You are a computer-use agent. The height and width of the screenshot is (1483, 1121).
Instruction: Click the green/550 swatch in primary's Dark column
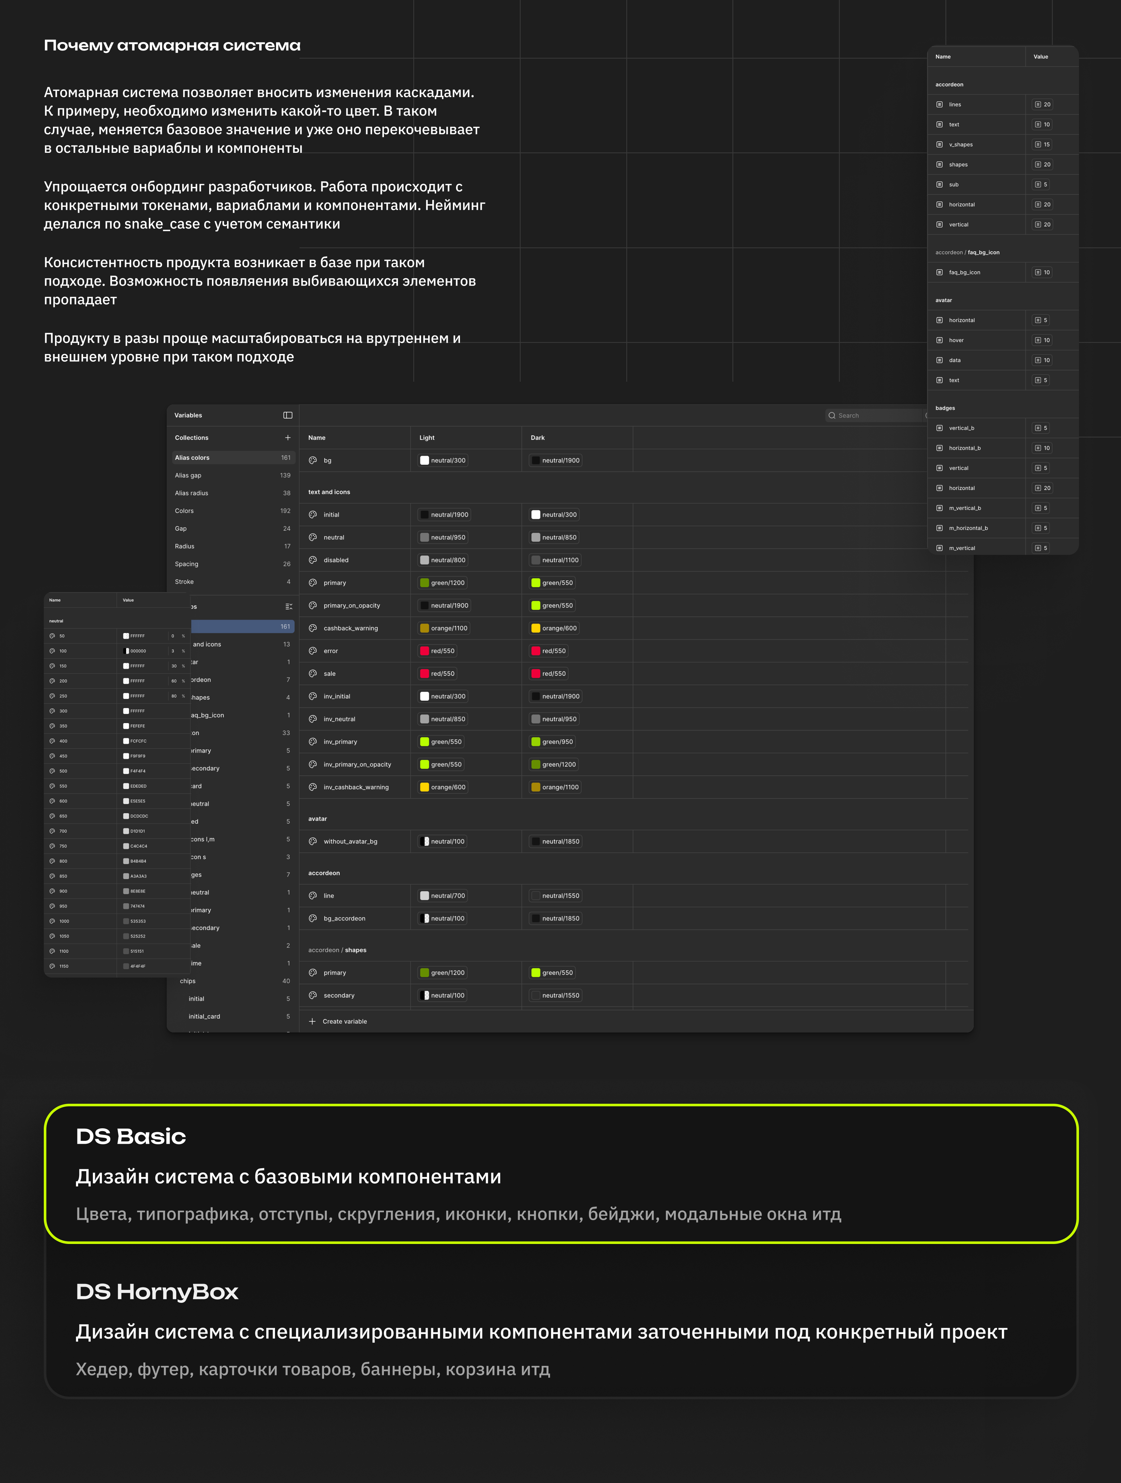535,583
